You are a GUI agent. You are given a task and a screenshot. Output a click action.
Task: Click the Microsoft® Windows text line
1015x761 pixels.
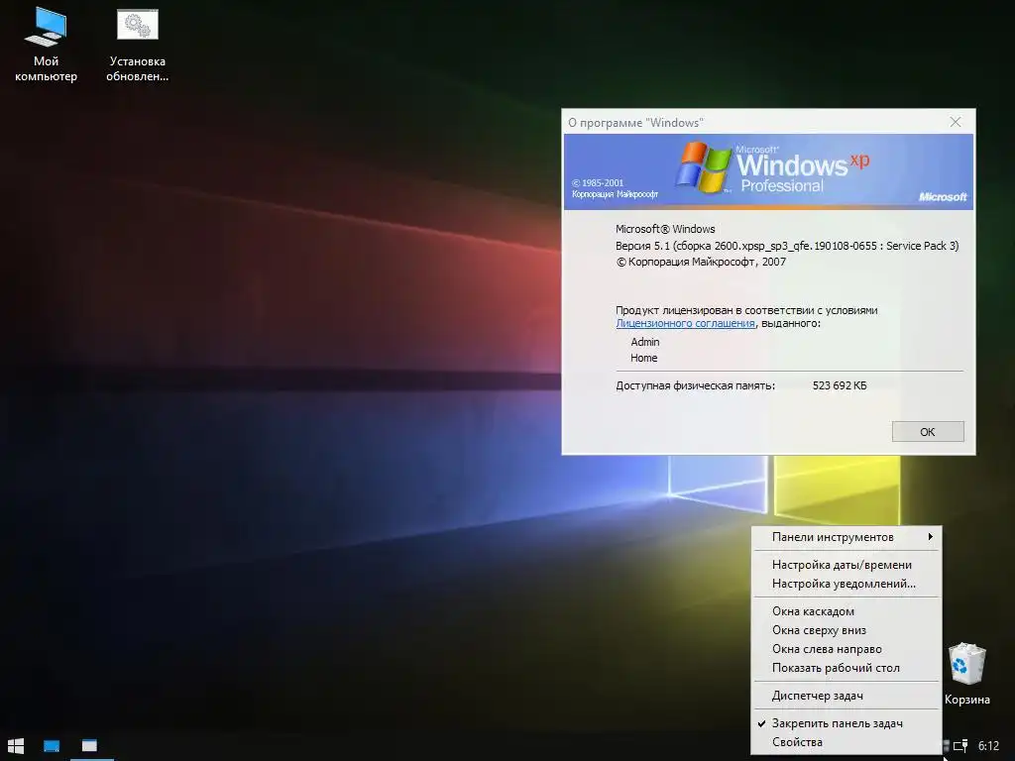pyautogui.click(x=665, y=229)
